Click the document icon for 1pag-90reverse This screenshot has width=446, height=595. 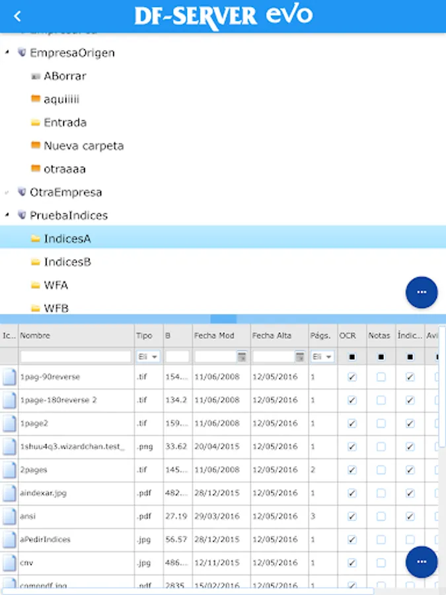[9, 377]
